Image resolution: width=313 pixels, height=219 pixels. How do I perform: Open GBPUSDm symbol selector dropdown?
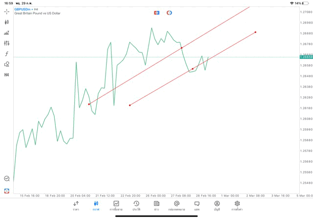23,9
